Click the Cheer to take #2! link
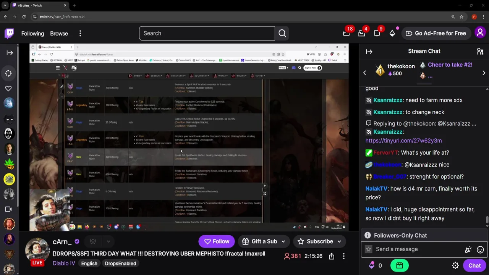This screenshot has width=489, height=275. pos(450,65)
